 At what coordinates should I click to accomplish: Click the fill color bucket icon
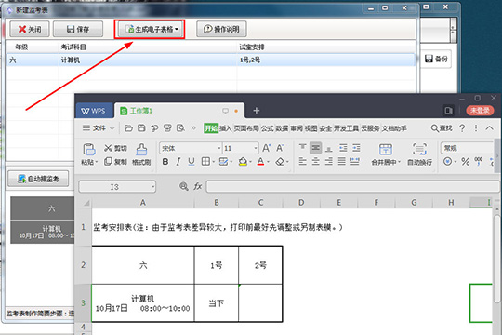point(243,162)
